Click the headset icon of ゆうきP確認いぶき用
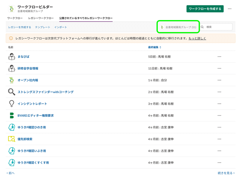 [x=12, y=151]
